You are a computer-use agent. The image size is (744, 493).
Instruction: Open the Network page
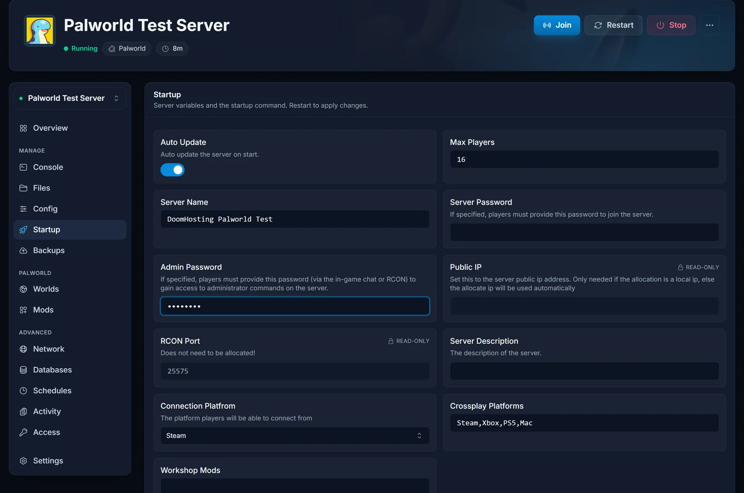click(70, 349)
